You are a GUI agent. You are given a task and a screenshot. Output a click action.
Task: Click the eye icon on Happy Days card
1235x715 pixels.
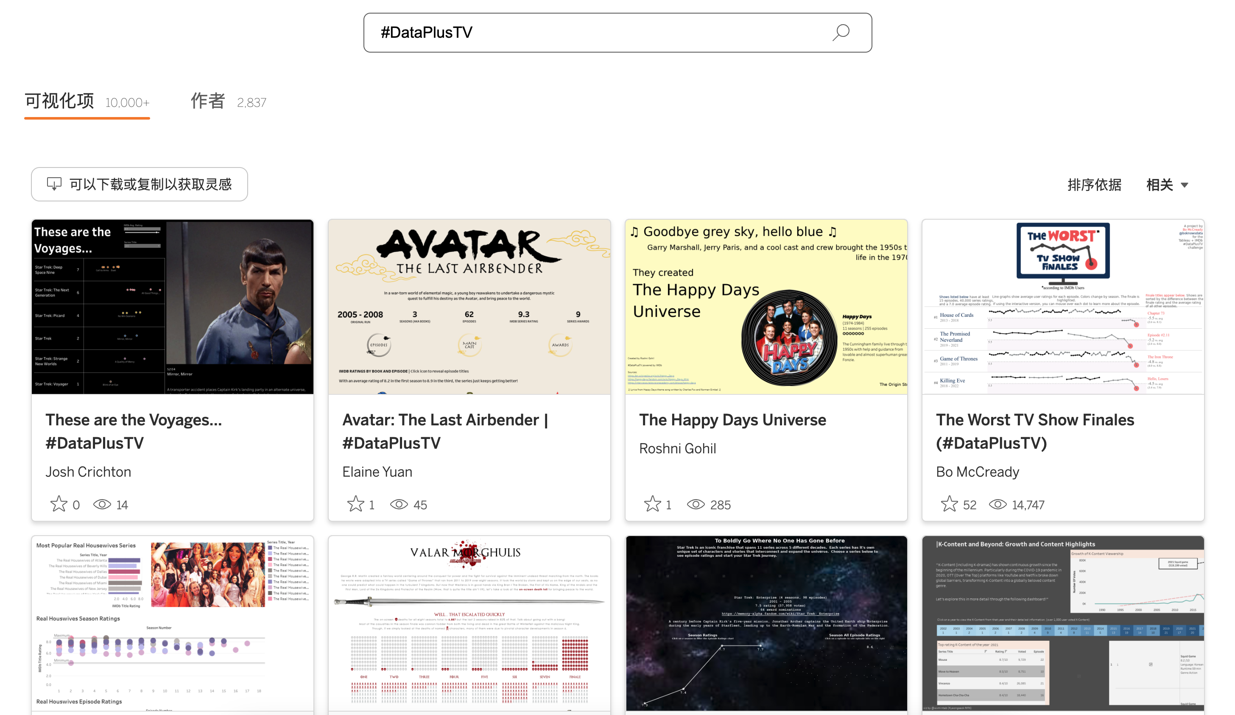(696, 504)
